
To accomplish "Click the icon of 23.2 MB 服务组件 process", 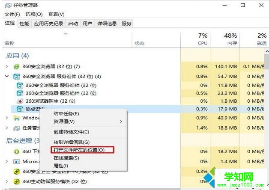I will tap(20, 93).
